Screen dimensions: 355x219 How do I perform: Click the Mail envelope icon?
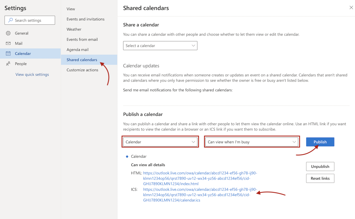coord(8,44)
